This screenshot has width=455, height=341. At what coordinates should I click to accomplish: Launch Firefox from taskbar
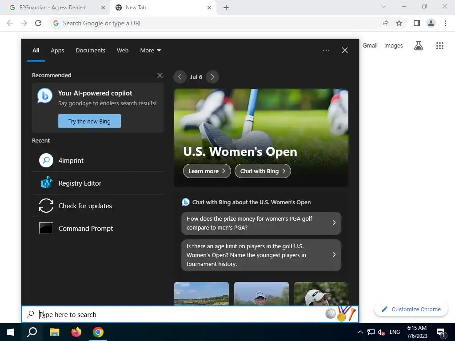tap(76, 332)
